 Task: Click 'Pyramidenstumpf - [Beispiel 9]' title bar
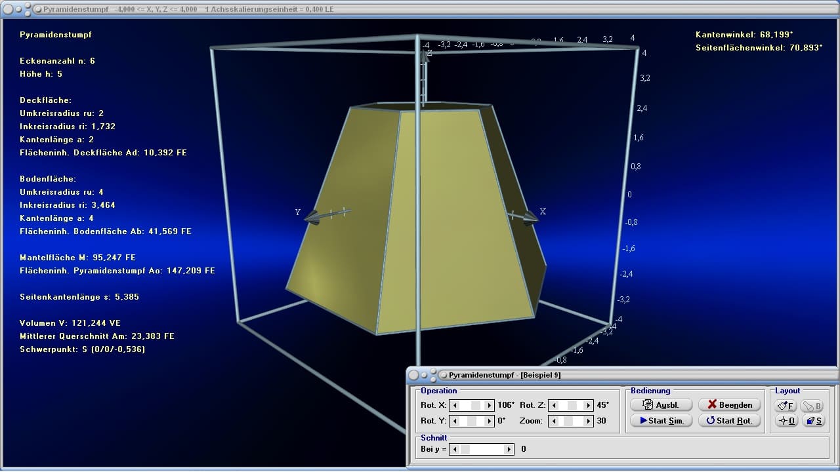point(622,375)
